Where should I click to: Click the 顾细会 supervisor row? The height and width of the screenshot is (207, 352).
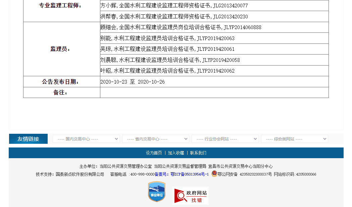coord(181,27)
